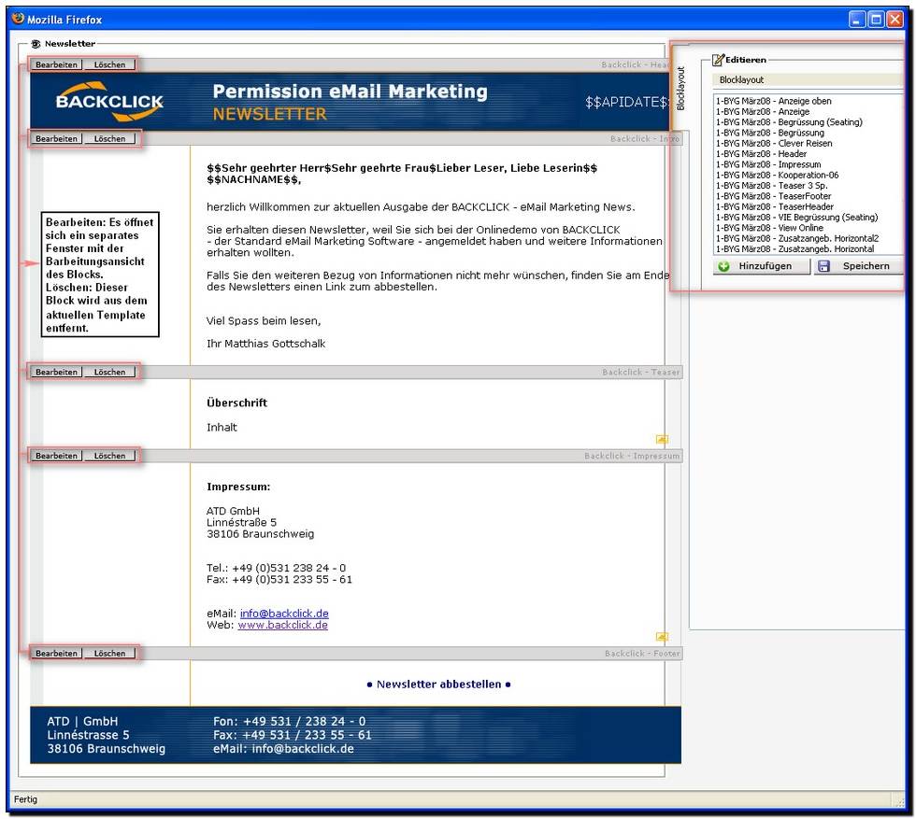This screenshot has height=819, width=916.
Task: Select '1-BYG März08 - Anzeige' list entry
Action: coord(763,111)
